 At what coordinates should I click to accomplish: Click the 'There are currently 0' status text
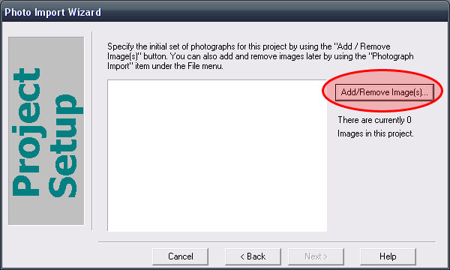374,120
